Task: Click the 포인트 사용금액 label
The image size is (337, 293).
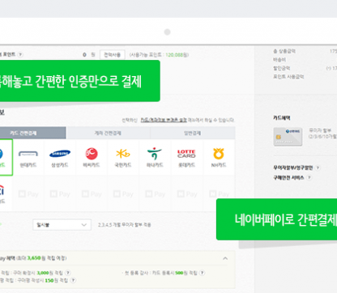Action: 288,77
